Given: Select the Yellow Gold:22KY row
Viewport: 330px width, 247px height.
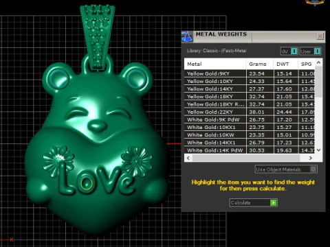Looking at the screenshot, I should [250, 112].
